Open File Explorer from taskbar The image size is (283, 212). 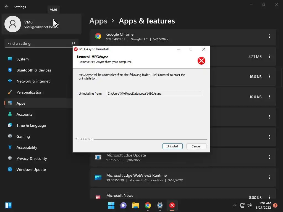pos(135,205)
